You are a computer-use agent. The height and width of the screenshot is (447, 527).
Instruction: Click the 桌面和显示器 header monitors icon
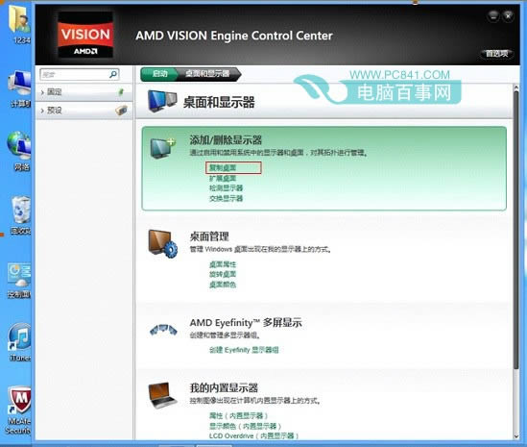point(162,101)
